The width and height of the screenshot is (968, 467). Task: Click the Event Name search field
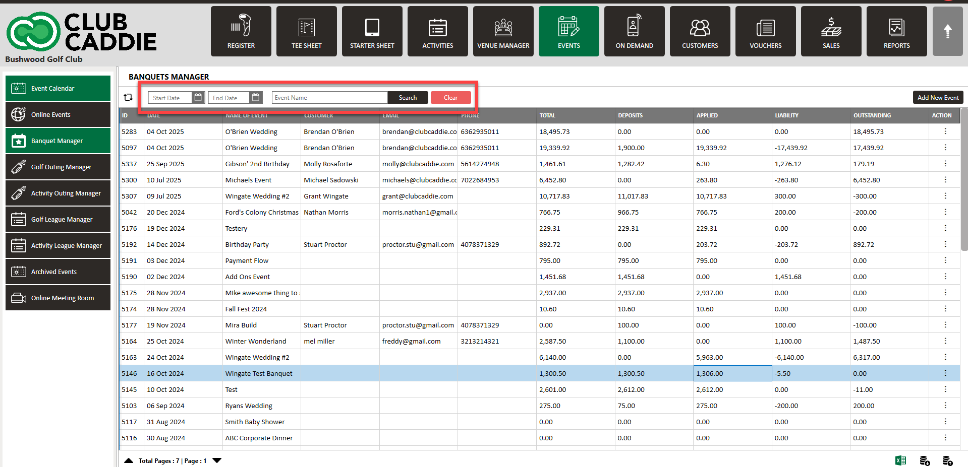pos(329,98)
